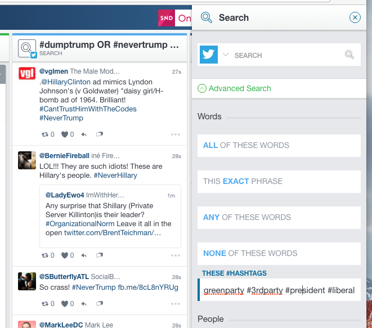Open #CantTrustHimWithTheCodes hashtag
This screenshot has height=328, width=372.
pyautogui.click(x=88, y=109)
